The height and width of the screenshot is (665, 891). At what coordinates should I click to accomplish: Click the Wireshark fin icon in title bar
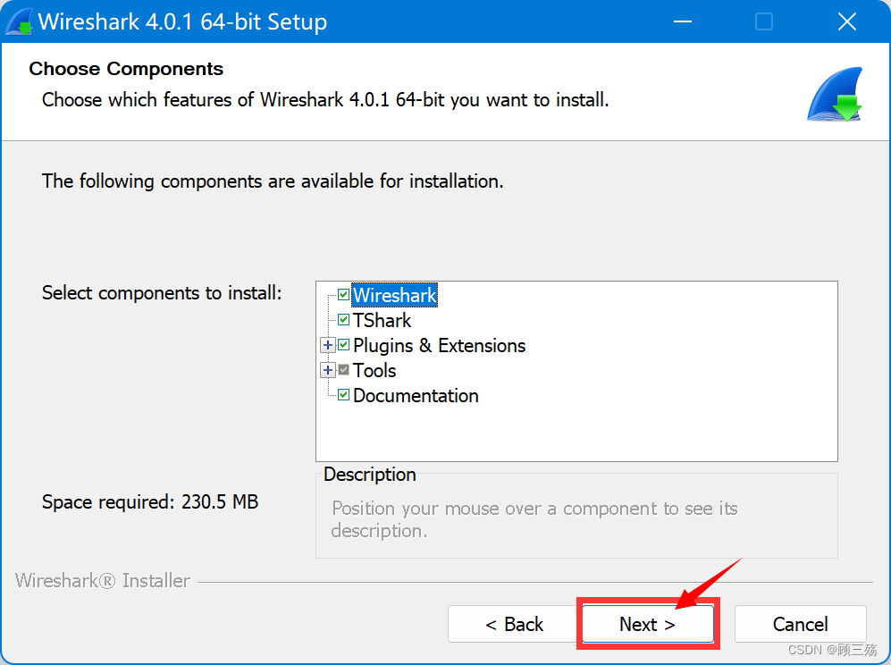(18, 21)
